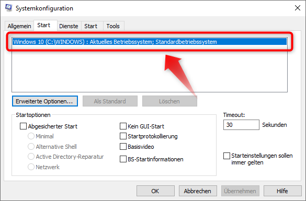The image size is (306, 201).
Task: Switch to the Allgemein tab
Action: [19, 26]
